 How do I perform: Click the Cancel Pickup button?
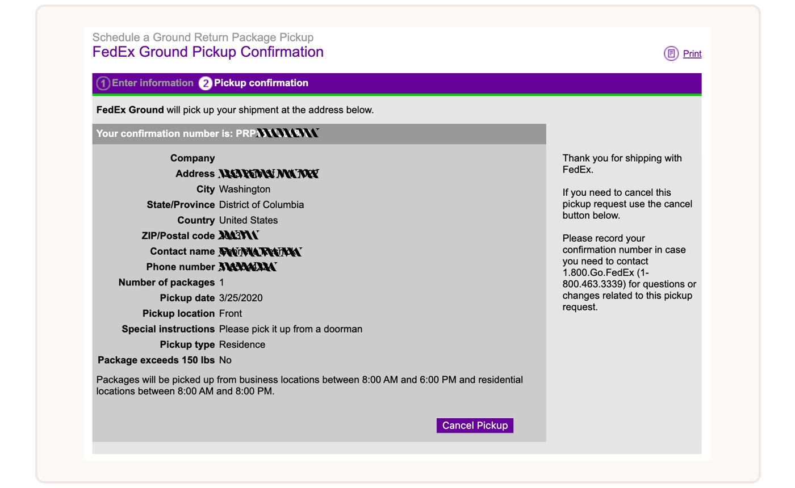pos(475,426)
